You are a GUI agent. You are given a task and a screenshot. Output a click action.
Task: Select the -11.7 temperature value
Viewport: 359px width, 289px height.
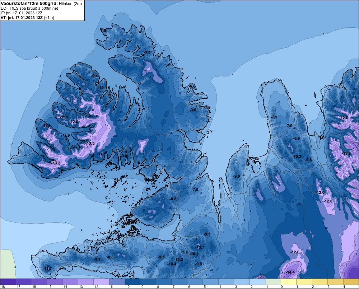pos(48,269)
